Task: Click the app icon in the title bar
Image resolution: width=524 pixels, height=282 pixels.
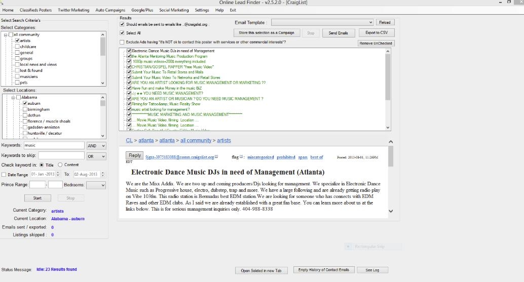Action: click(3, 3)
